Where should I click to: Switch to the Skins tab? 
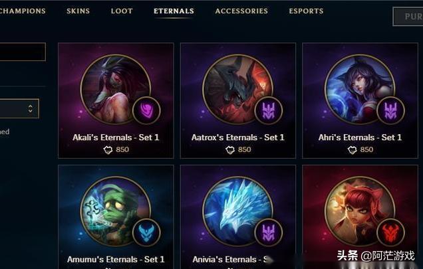(78, 11)
